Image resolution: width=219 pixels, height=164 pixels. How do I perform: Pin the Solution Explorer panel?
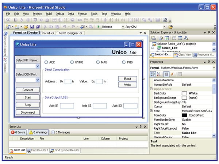(209, 32)
